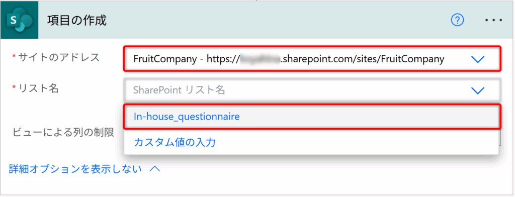This screenshot has width=515, height=197.
Task: Click the ビューによる列の制限 field right edge
Action: click(499, 138)
